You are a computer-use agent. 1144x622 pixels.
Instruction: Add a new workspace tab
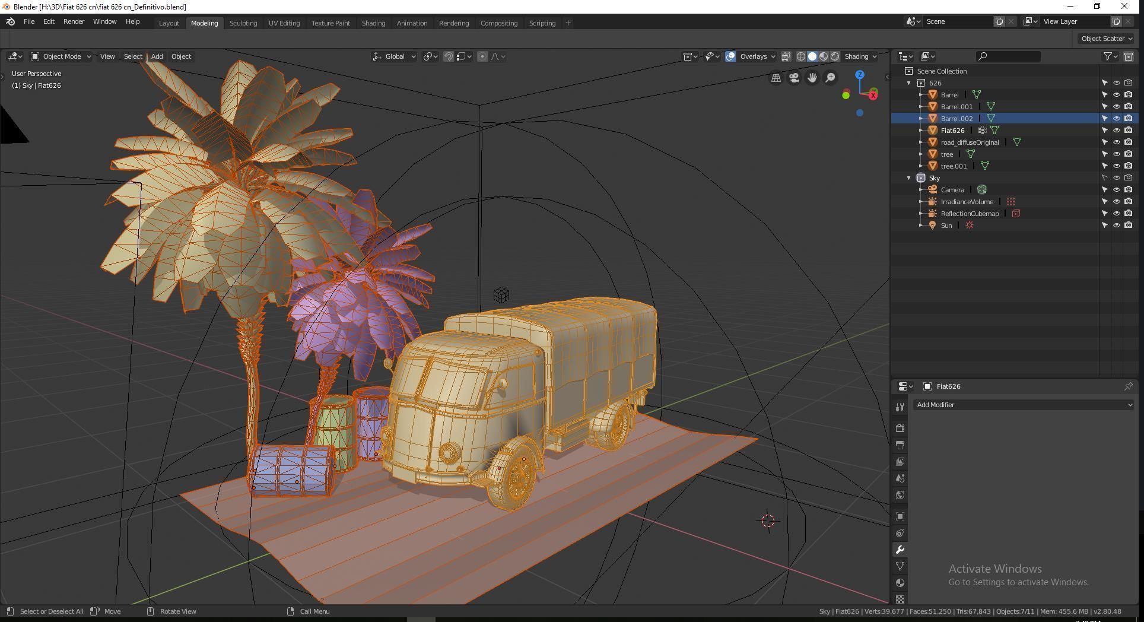[568, 23]
